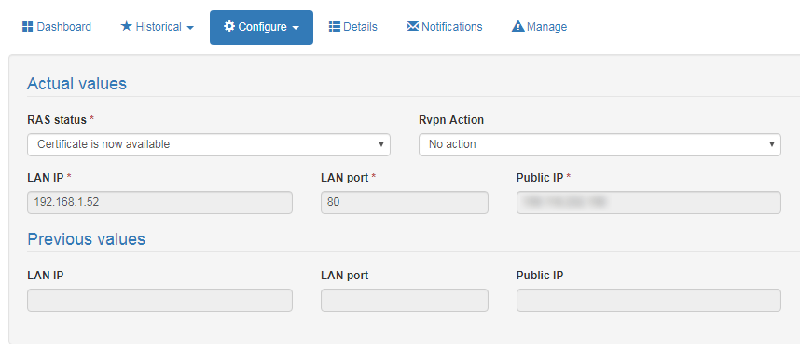Open the Manage tab
Screen dimensions: 800x351
click(539, 26)
